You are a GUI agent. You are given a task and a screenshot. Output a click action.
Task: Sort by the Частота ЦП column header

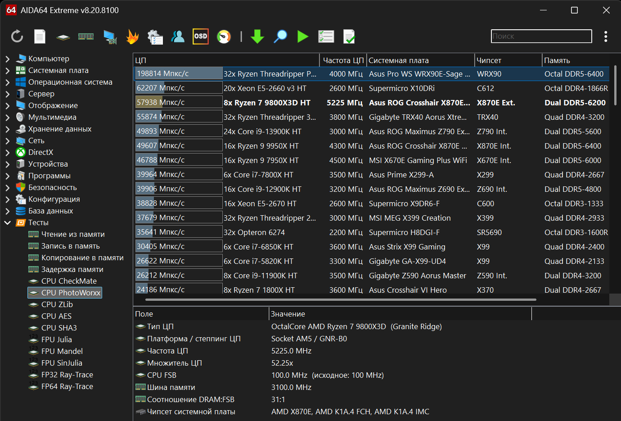(343, 60)
